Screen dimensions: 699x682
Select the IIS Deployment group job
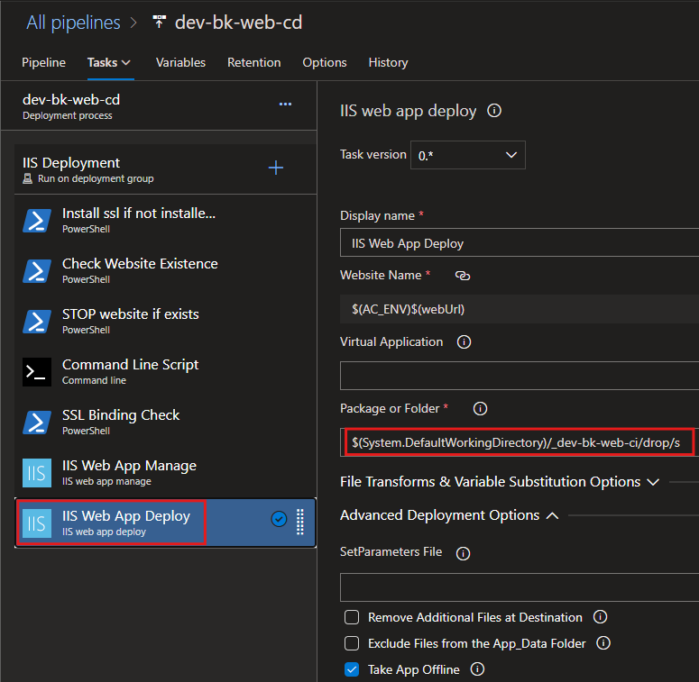(165, 169)
